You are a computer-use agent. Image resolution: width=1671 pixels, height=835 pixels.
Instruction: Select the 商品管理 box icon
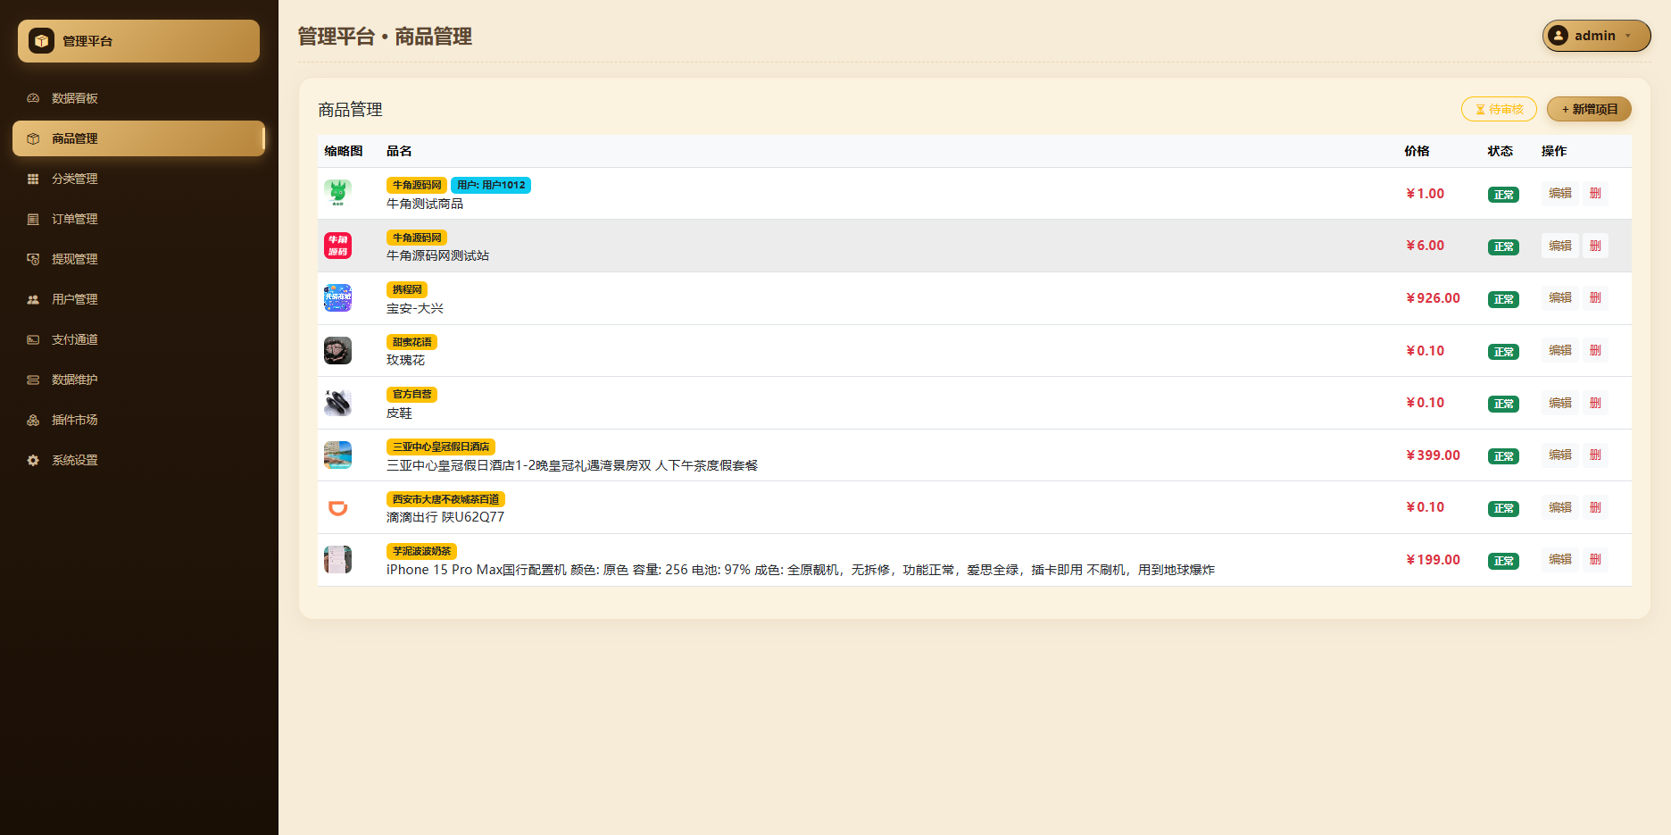(33, 138)
